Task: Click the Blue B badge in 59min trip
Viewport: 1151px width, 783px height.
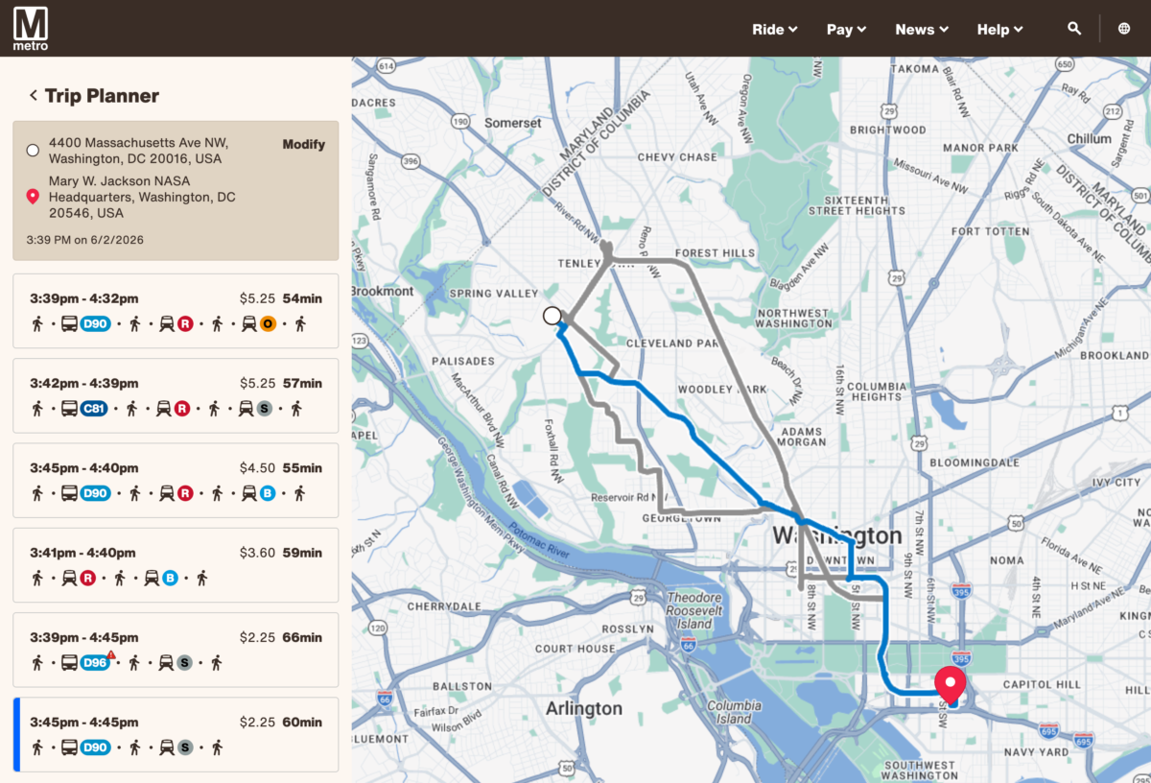Action: coord(170,578)
